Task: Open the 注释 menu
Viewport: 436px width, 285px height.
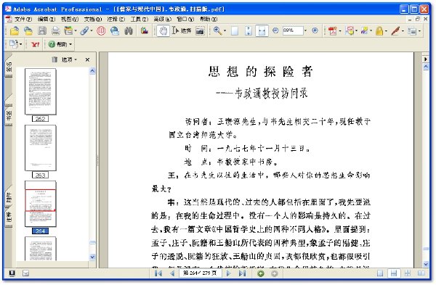Action: [x=116, y=19]
